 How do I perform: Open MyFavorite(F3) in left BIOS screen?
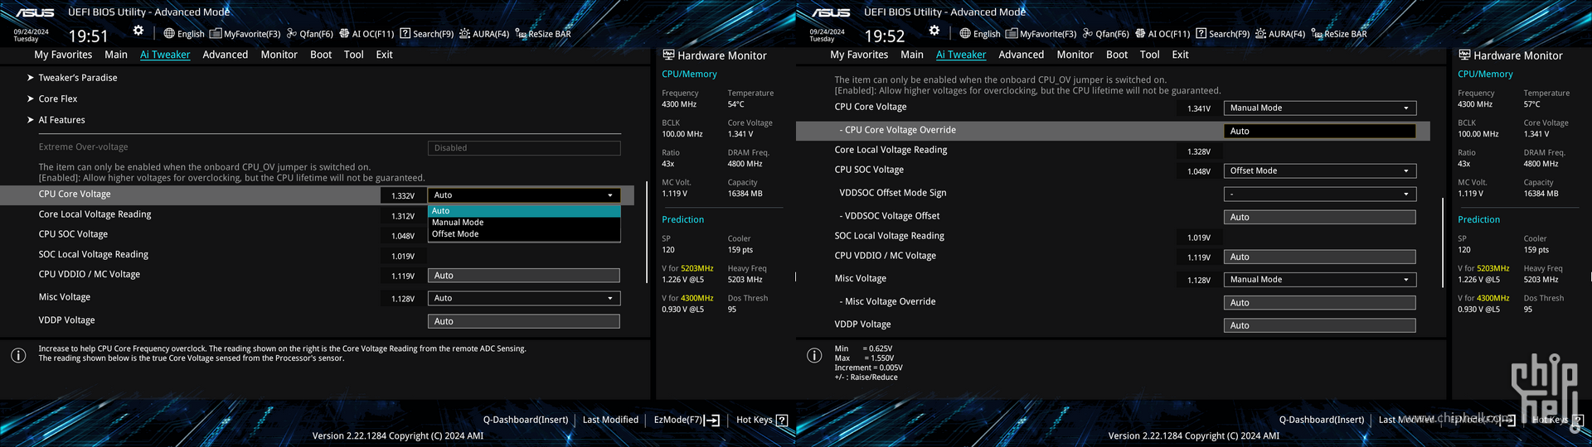pyautogui.click(x=245, y=34)
